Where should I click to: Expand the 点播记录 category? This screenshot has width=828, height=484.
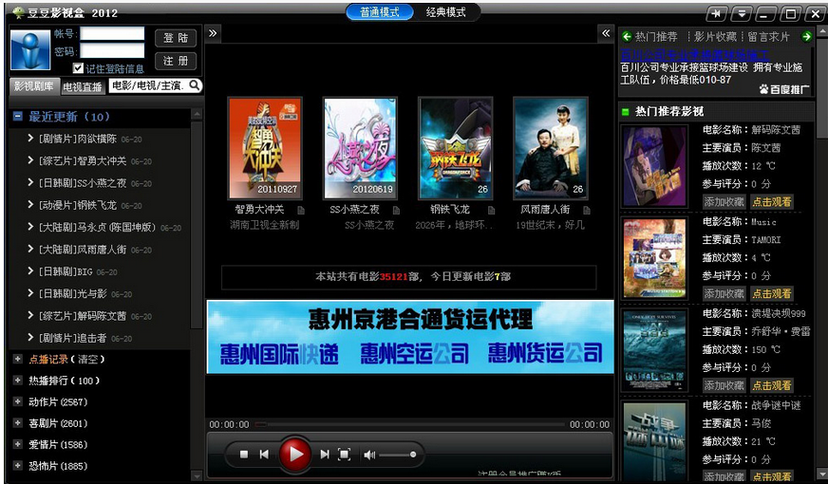point(18,359)
